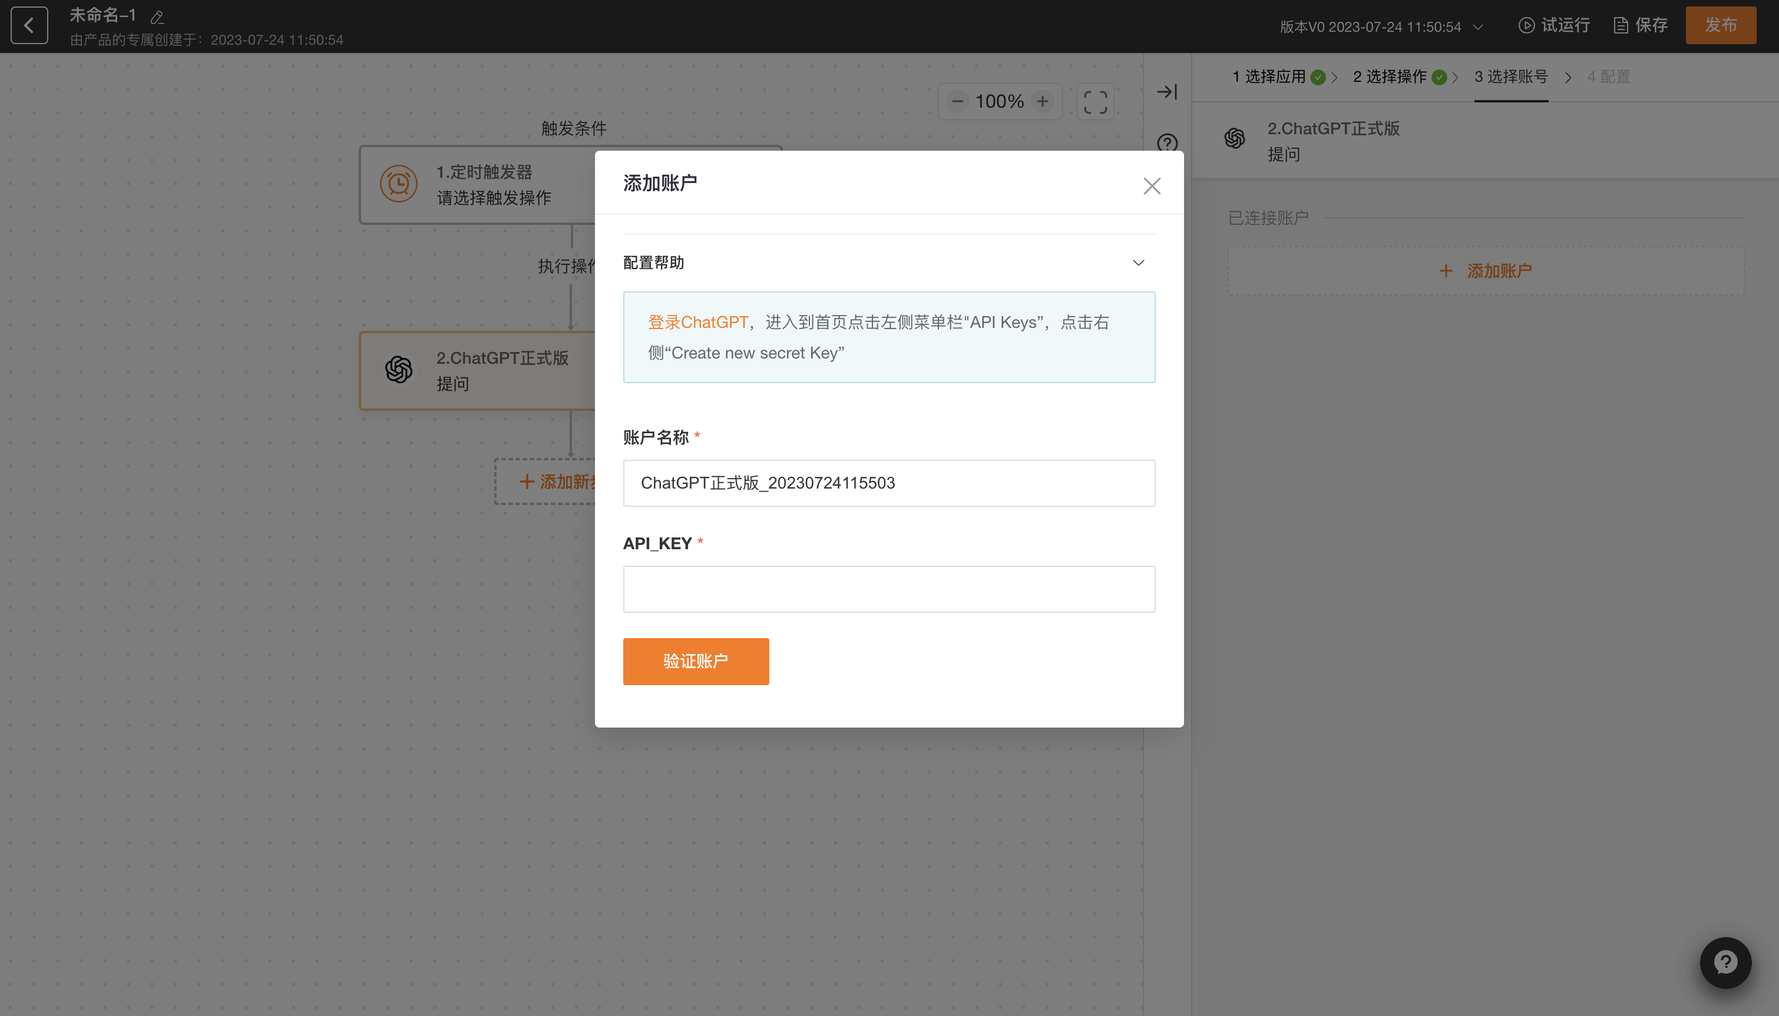
Task: Zoom out the canvas with minus
Action: [x=958, y=101]
